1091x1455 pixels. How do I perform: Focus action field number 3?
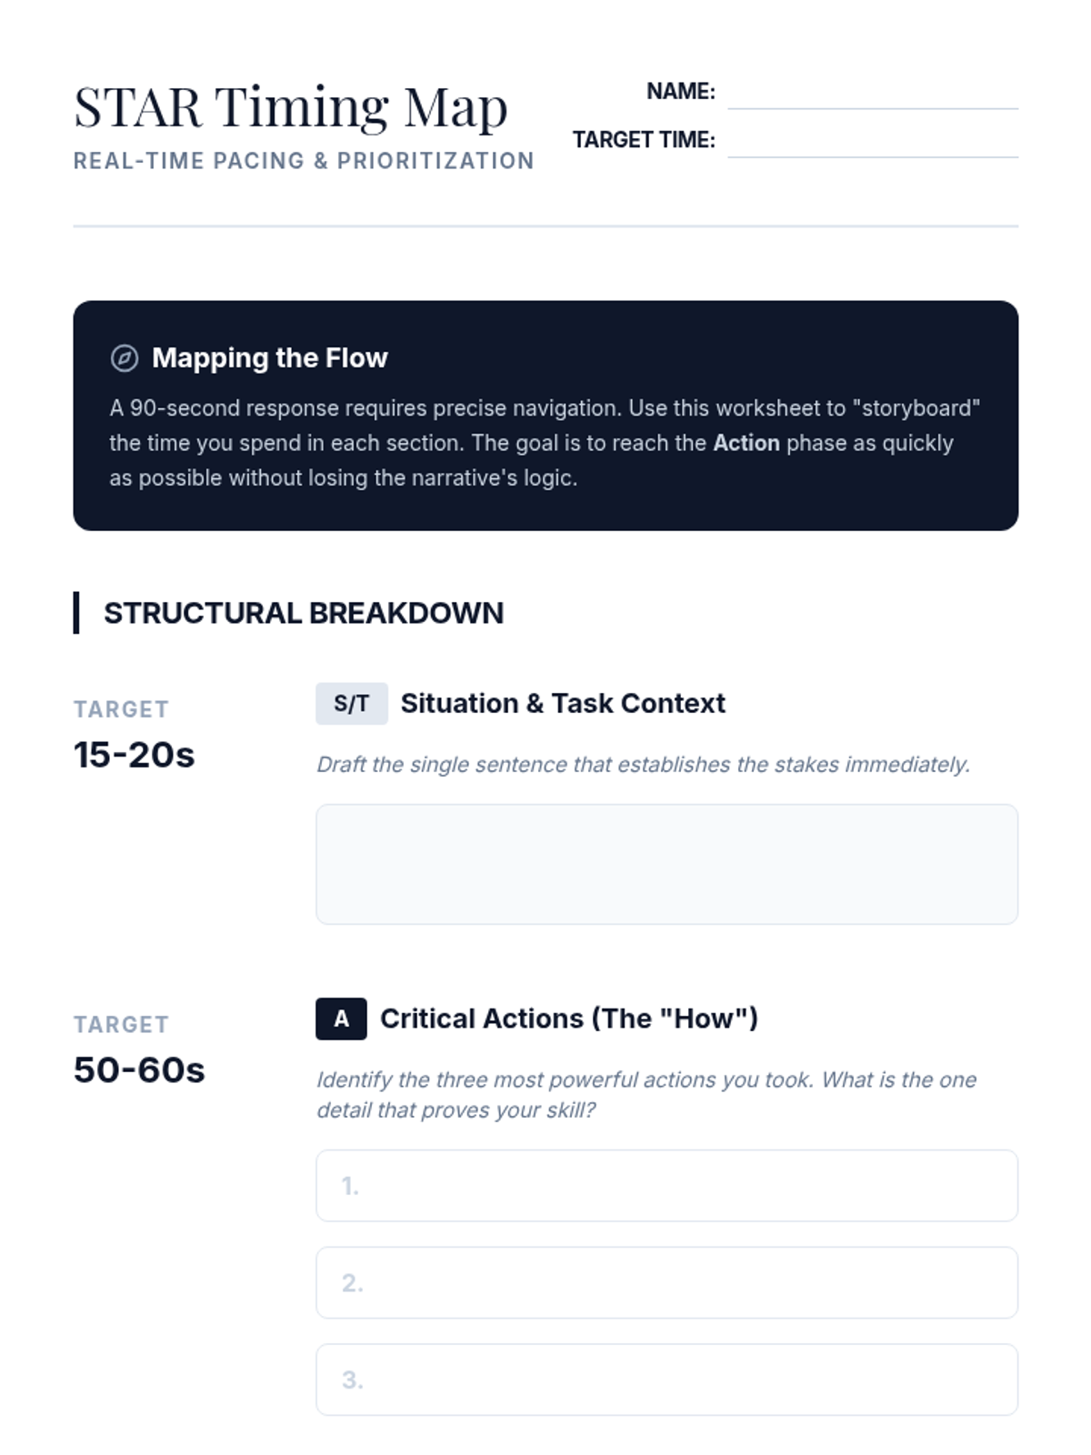pos(666,1380)
